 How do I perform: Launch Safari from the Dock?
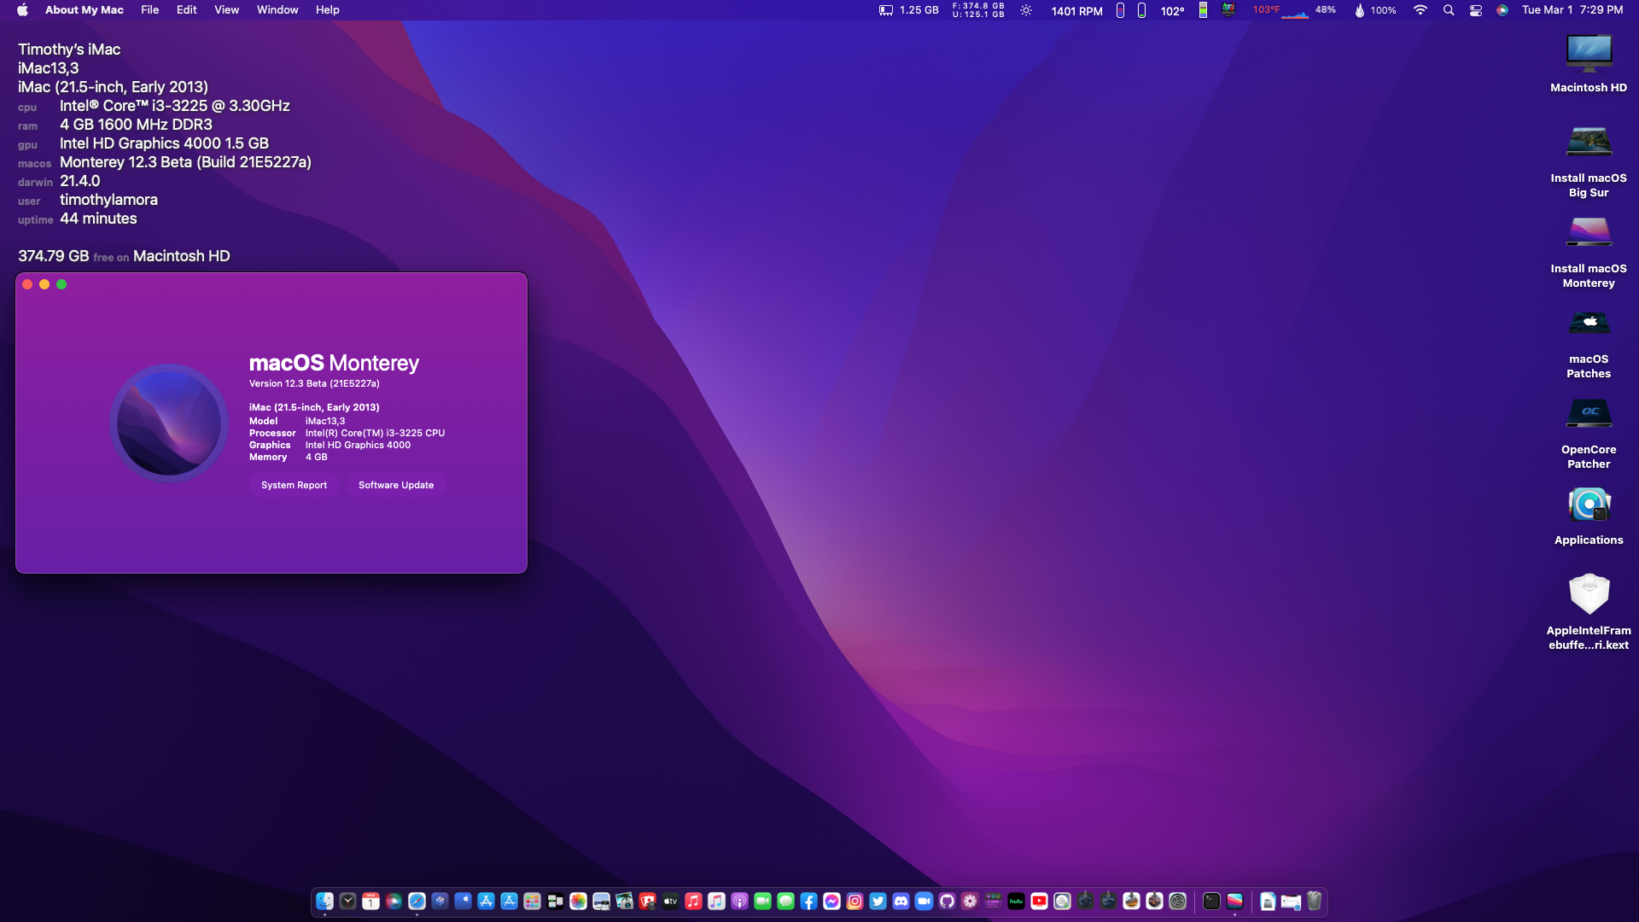click(417, 901)
